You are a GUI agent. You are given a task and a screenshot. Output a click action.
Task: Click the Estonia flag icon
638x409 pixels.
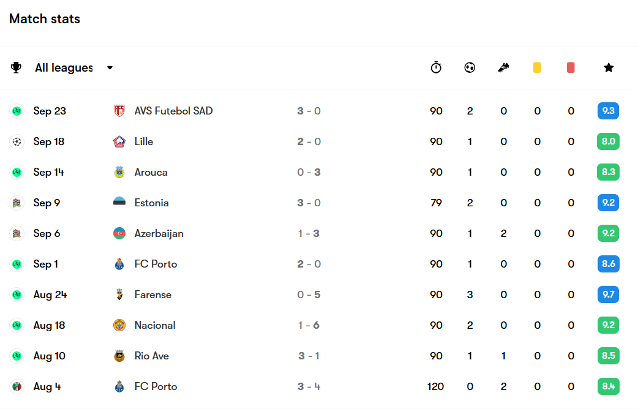[119, 203]
